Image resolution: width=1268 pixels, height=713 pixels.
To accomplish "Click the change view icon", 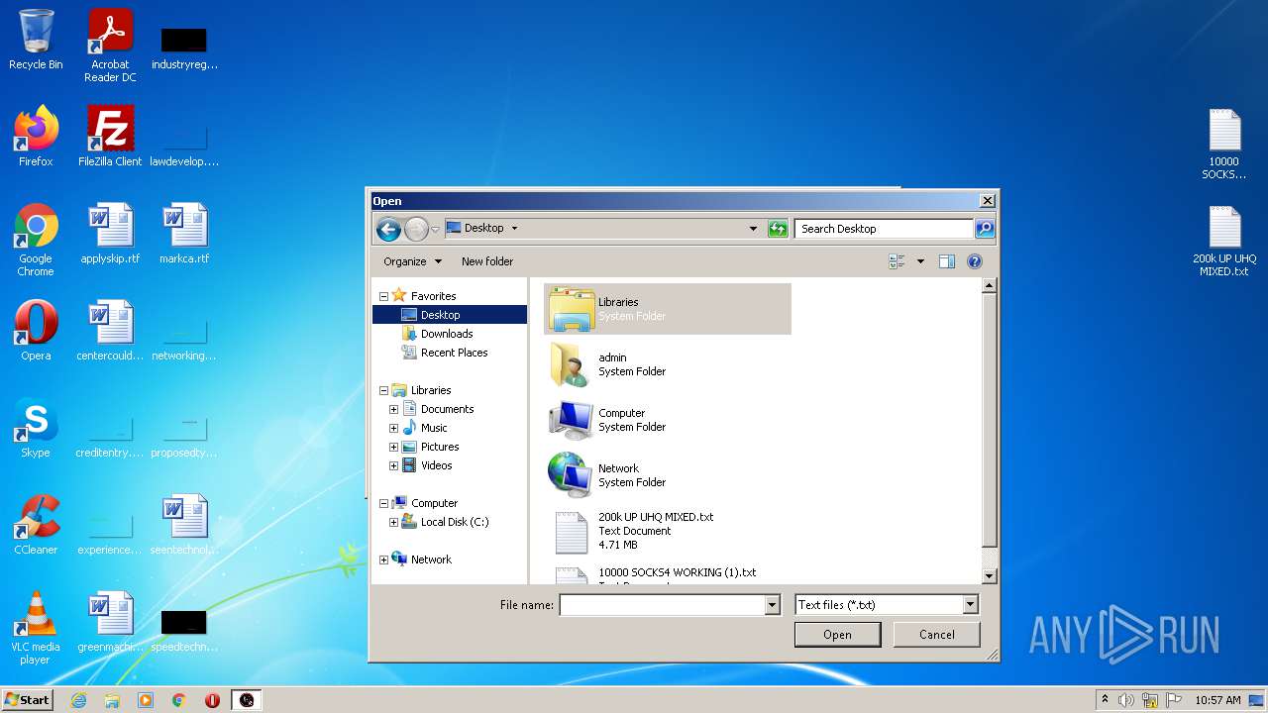I will point(898,261).
